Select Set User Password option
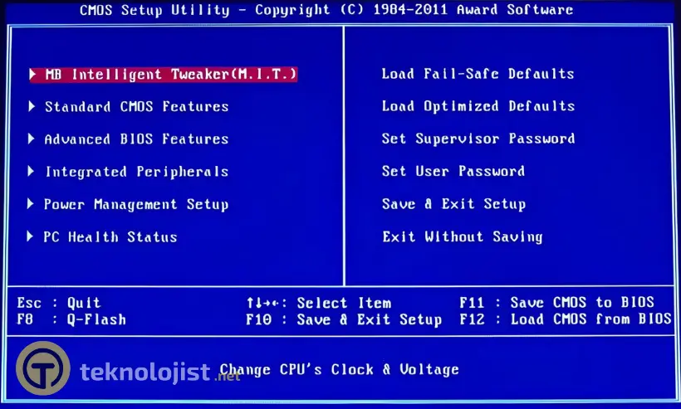681x409 pixels. pos(453,172)
